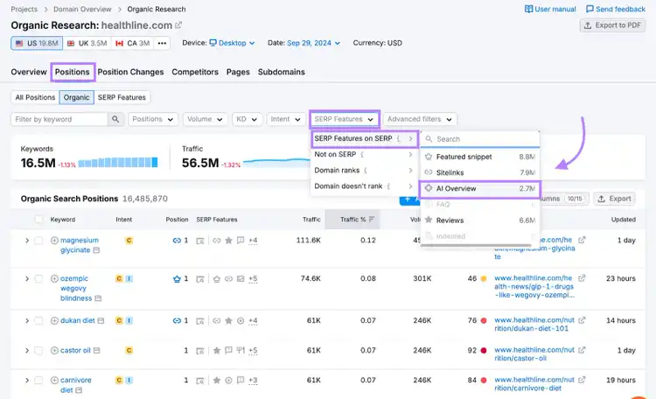Image resolution: width=656 pixels, height=399 pixels.
Task: Expand the castor oil row
Action: [27, 350]
